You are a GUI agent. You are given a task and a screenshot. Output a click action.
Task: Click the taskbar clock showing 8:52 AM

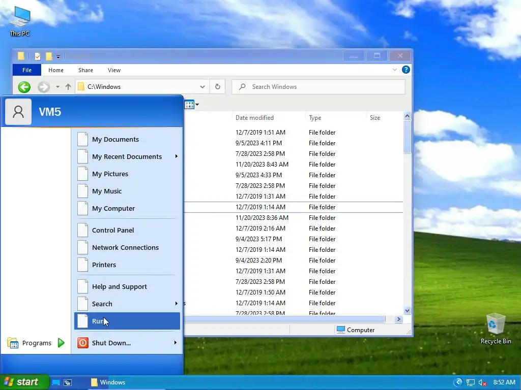[504, 382]
